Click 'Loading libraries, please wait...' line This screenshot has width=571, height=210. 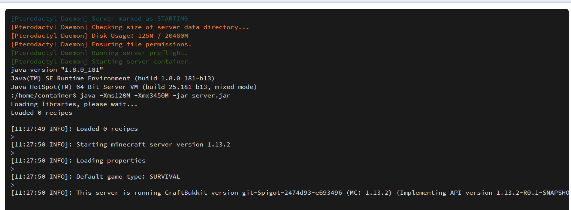click(x=74, y=104)
